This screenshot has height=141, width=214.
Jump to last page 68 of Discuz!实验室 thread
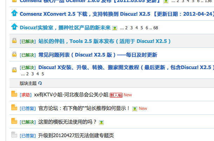(155, 28)
